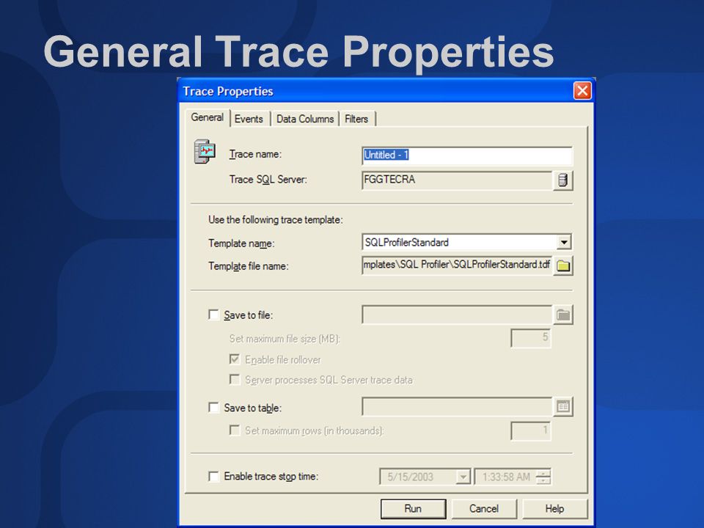Click the 'Trace name:' label
The width and height of the screenshot is (704, 528).
(255, 155)
